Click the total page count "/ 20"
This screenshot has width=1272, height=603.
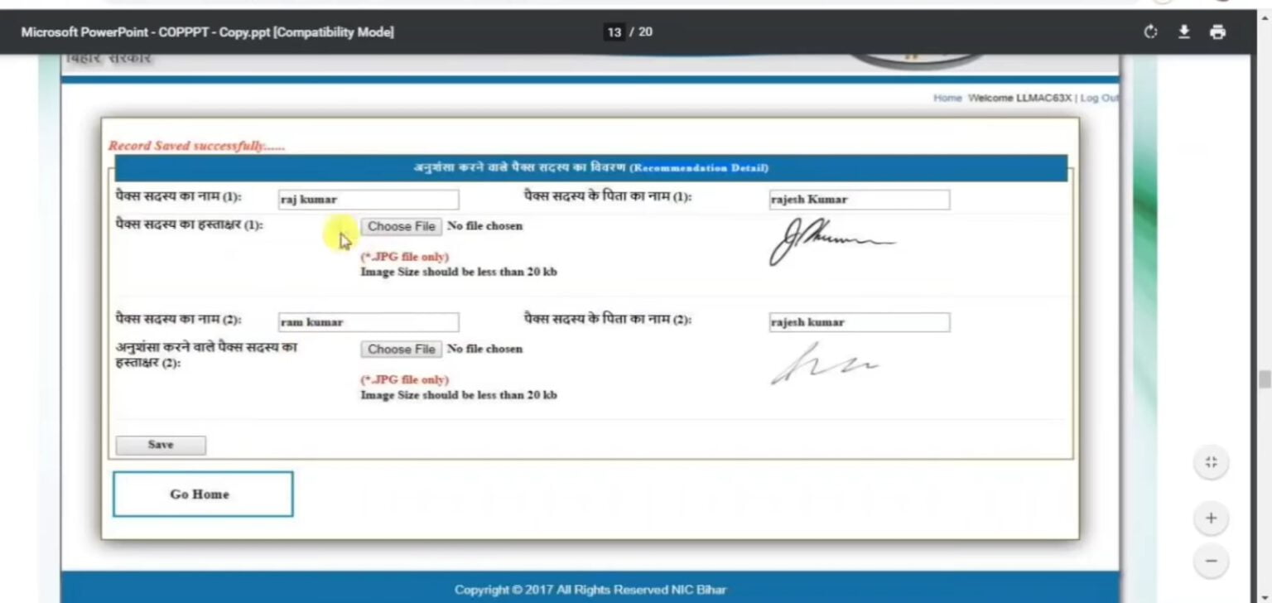tap(641, 32)
